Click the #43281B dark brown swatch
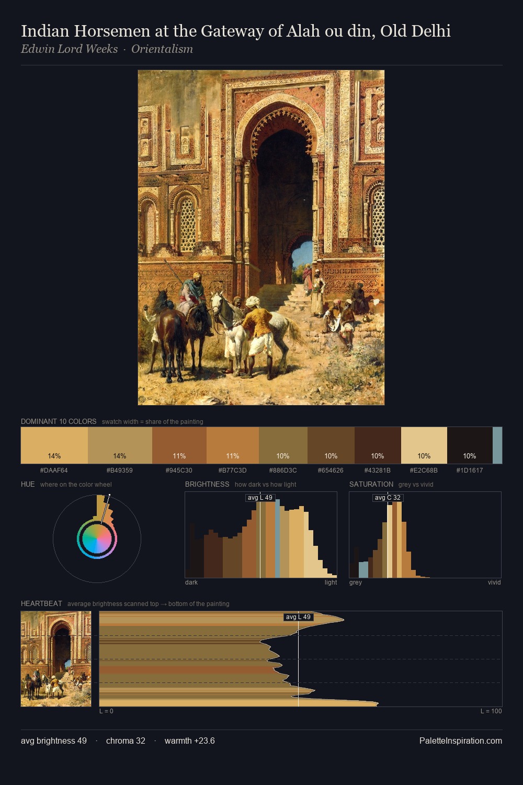The width and height of the screenshot is (523, 785). pos(378,445)
